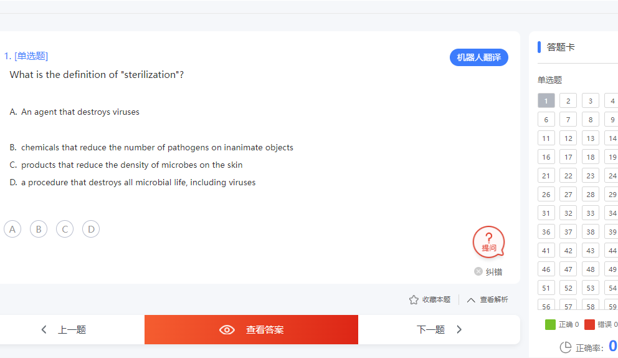Click the green 正确 legend square
The height and width of the screenshot is (358, 618).
click(550, 324)
